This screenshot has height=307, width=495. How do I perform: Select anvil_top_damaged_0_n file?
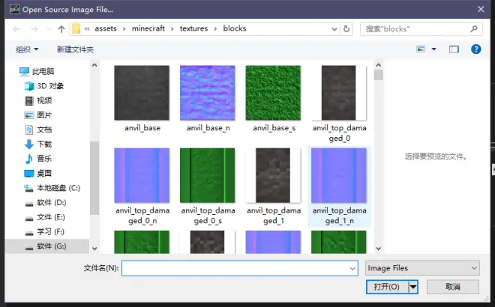click(142, 186)
